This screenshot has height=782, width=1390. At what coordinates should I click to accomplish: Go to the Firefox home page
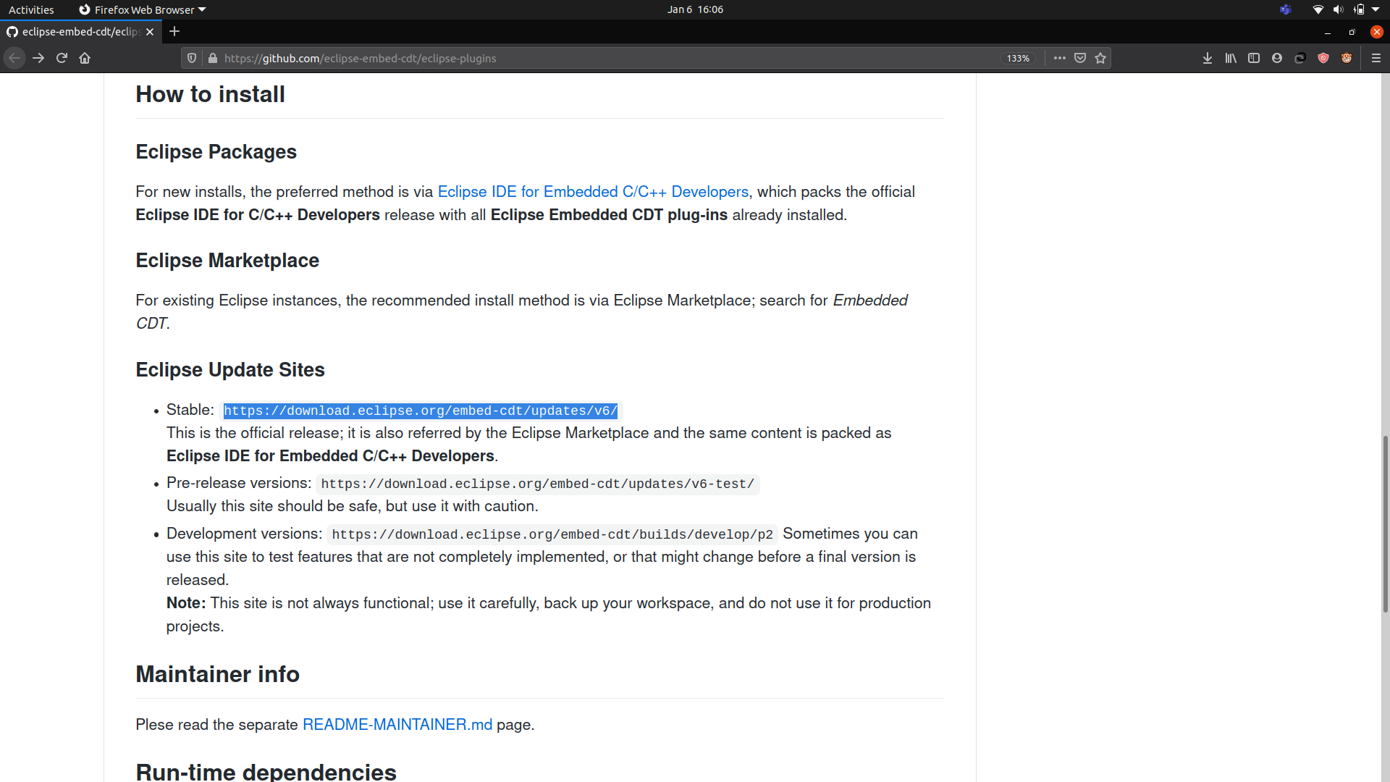(x=85, y=58)
